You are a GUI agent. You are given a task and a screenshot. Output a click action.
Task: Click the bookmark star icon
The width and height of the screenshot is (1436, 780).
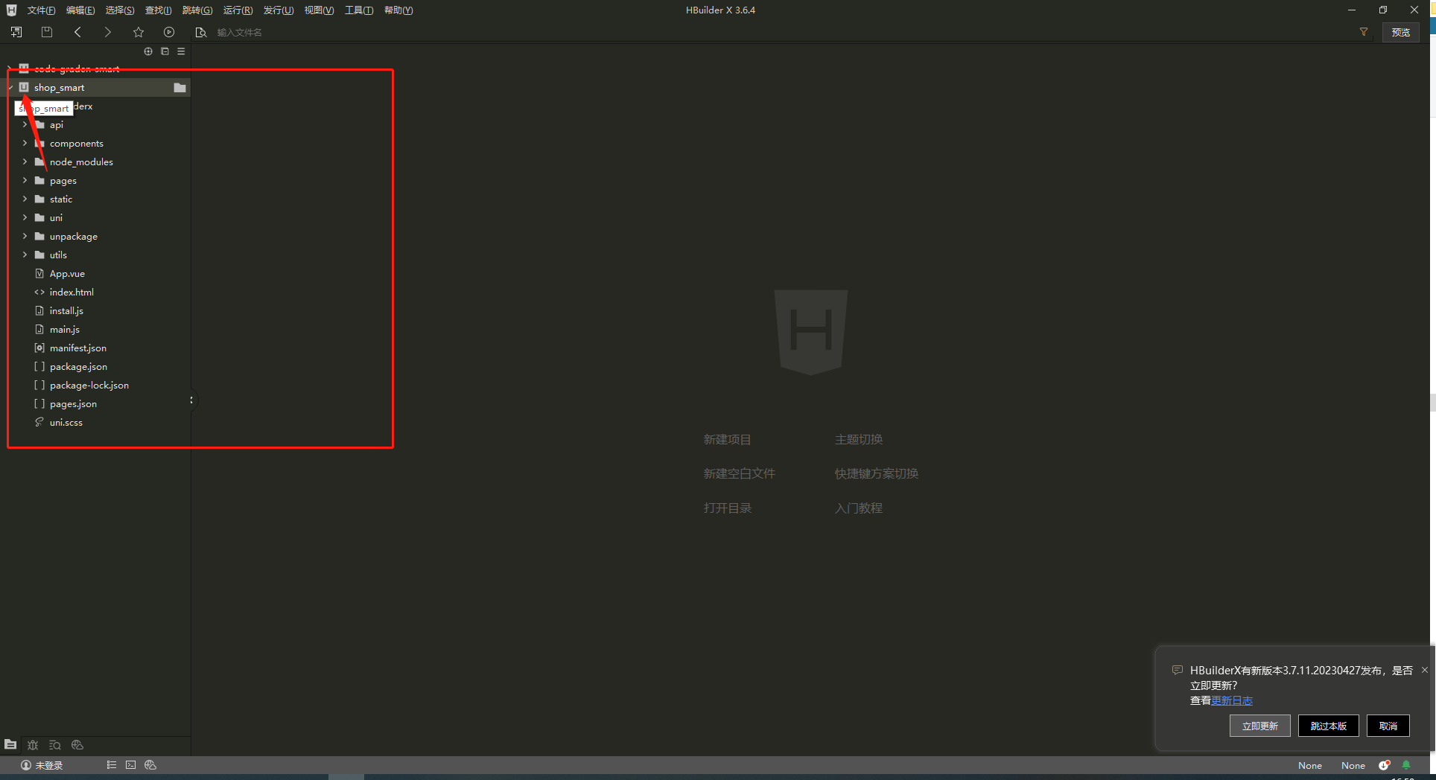[139, 32]
